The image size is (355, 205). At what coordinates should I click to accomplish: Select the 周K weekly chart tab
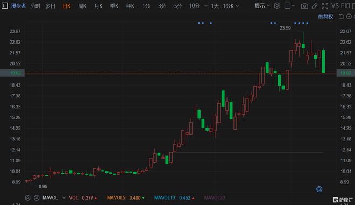point(82,6)
